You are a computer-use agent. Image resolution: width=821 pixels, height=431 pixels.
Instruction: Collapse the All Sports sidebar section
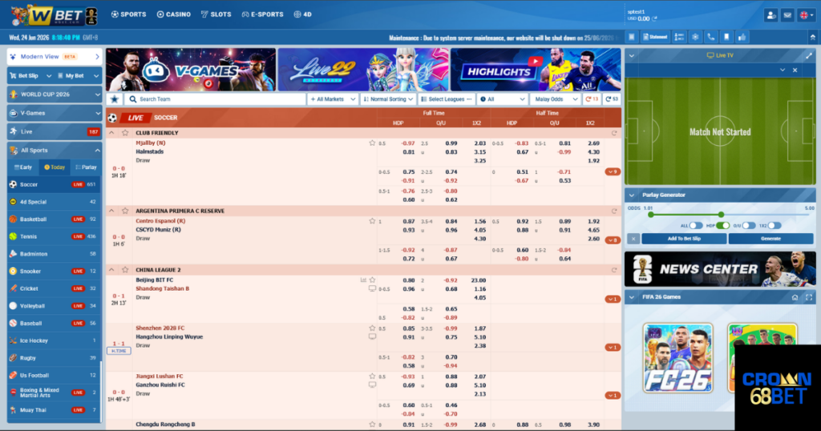pos(55,150)
